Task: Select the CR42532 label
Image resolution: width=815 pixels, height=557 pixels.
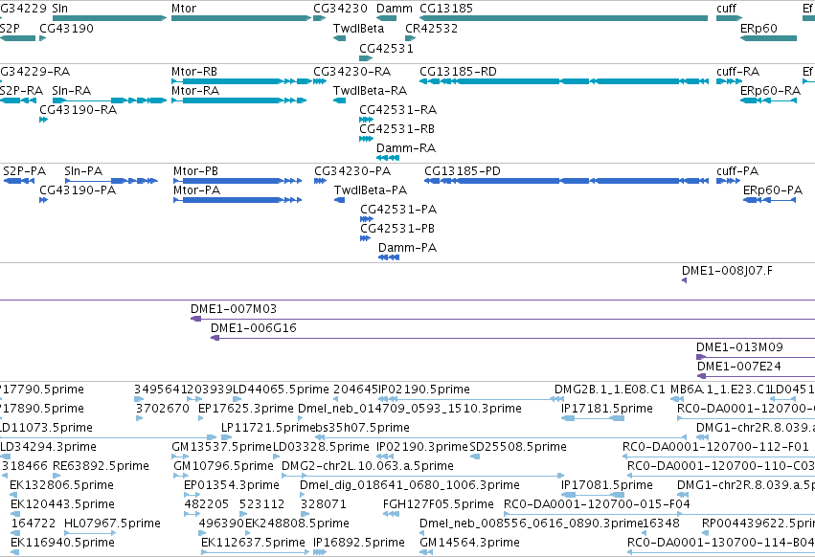Action: [431, 28]
